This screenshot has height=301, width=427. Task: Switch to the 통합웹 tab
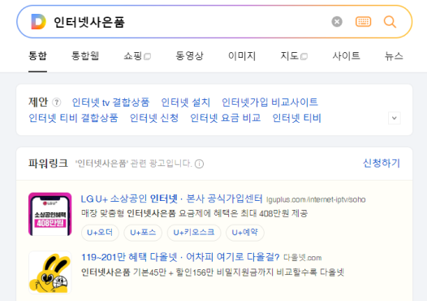coord(85,56)
